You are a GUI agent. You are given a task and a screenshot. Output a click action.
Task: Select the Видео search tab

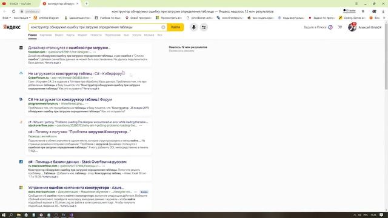[59, 35]
